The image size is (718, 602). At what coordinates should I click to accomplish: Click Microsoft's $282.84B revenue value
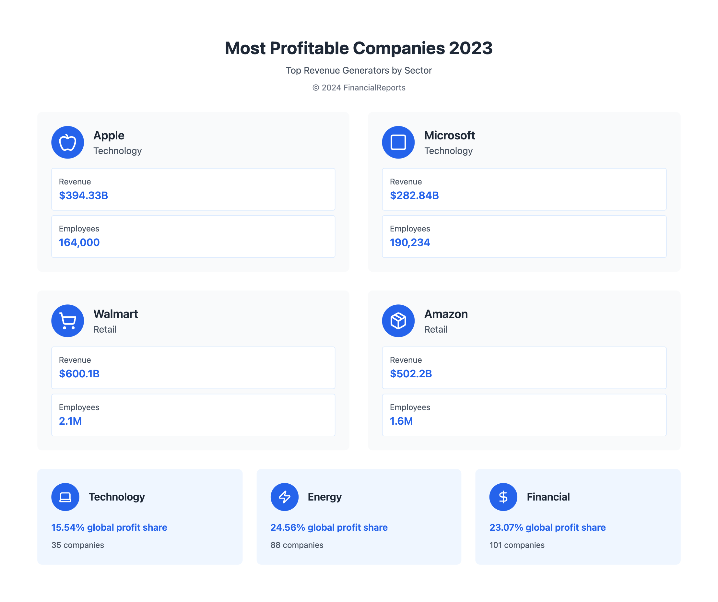click(414, 195)
